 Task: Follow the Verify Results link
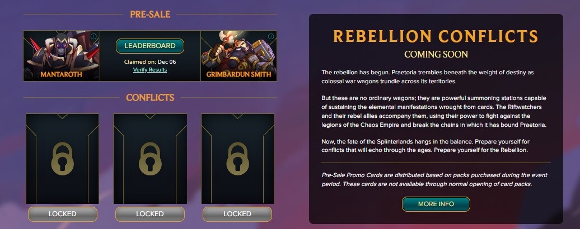click(x=150, y=70)
